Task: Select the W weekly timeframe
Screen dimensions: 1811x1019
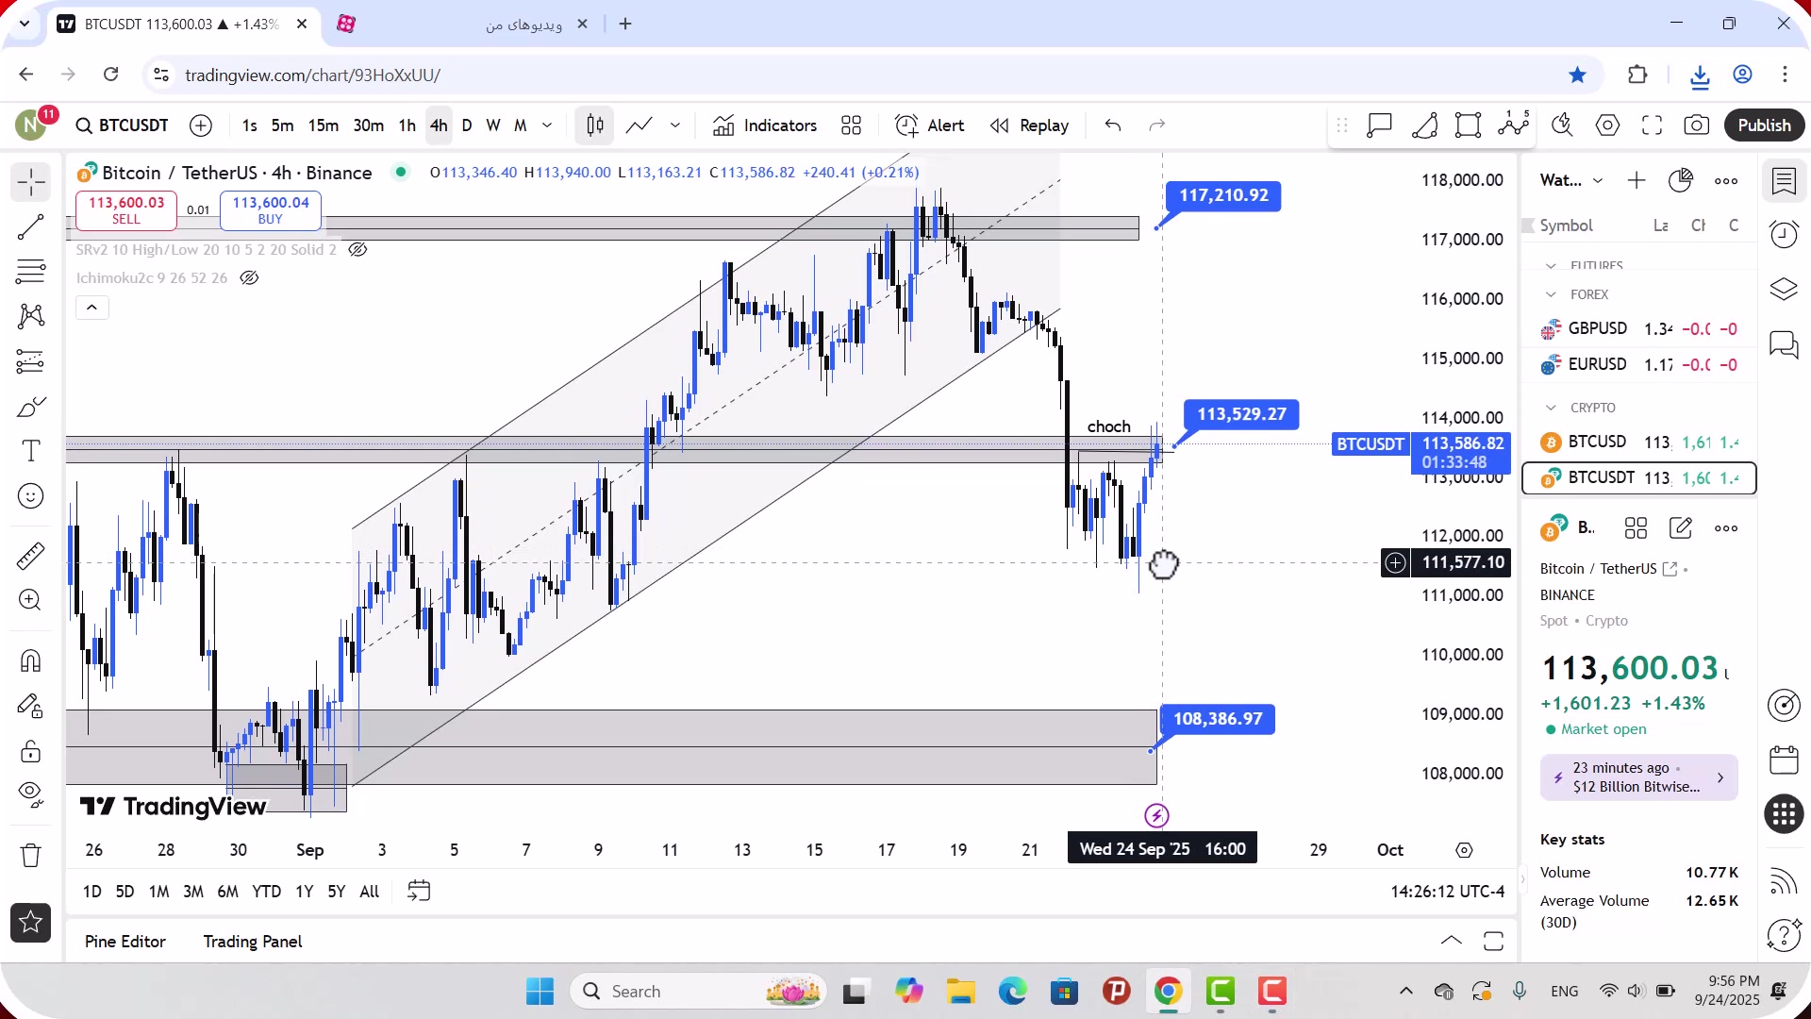Action: [x=492, y=125]
